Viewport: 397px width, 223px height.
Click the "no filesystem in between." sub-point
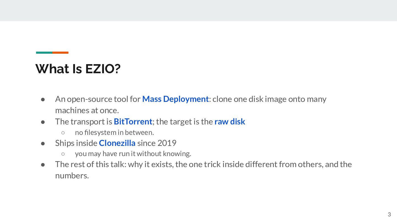point(114,132)
